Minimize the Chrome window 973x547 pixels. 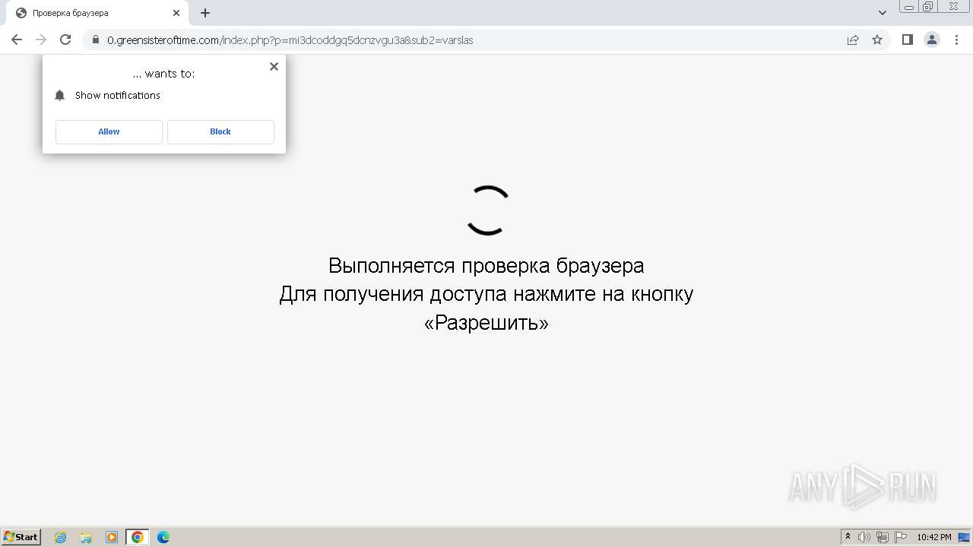[909, 7]
